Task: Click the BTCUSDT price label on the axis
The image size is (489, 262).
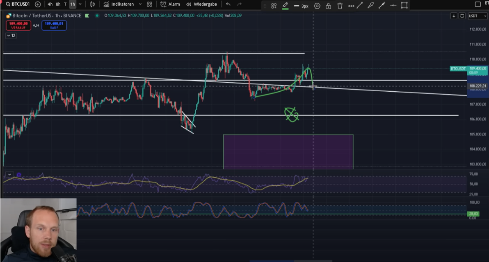Action: pyautogui.click(x=458, y=68)
